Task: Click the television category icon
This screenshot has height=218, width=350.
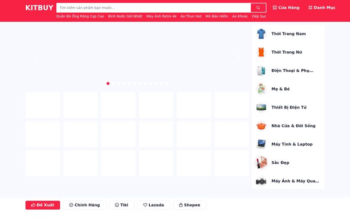Action: [x=261, y=108]
